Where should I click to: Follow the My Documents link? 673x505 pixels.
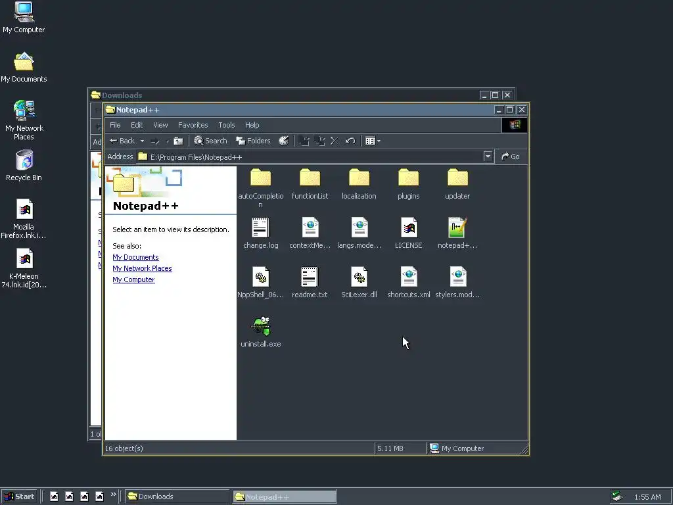[135, 257]
